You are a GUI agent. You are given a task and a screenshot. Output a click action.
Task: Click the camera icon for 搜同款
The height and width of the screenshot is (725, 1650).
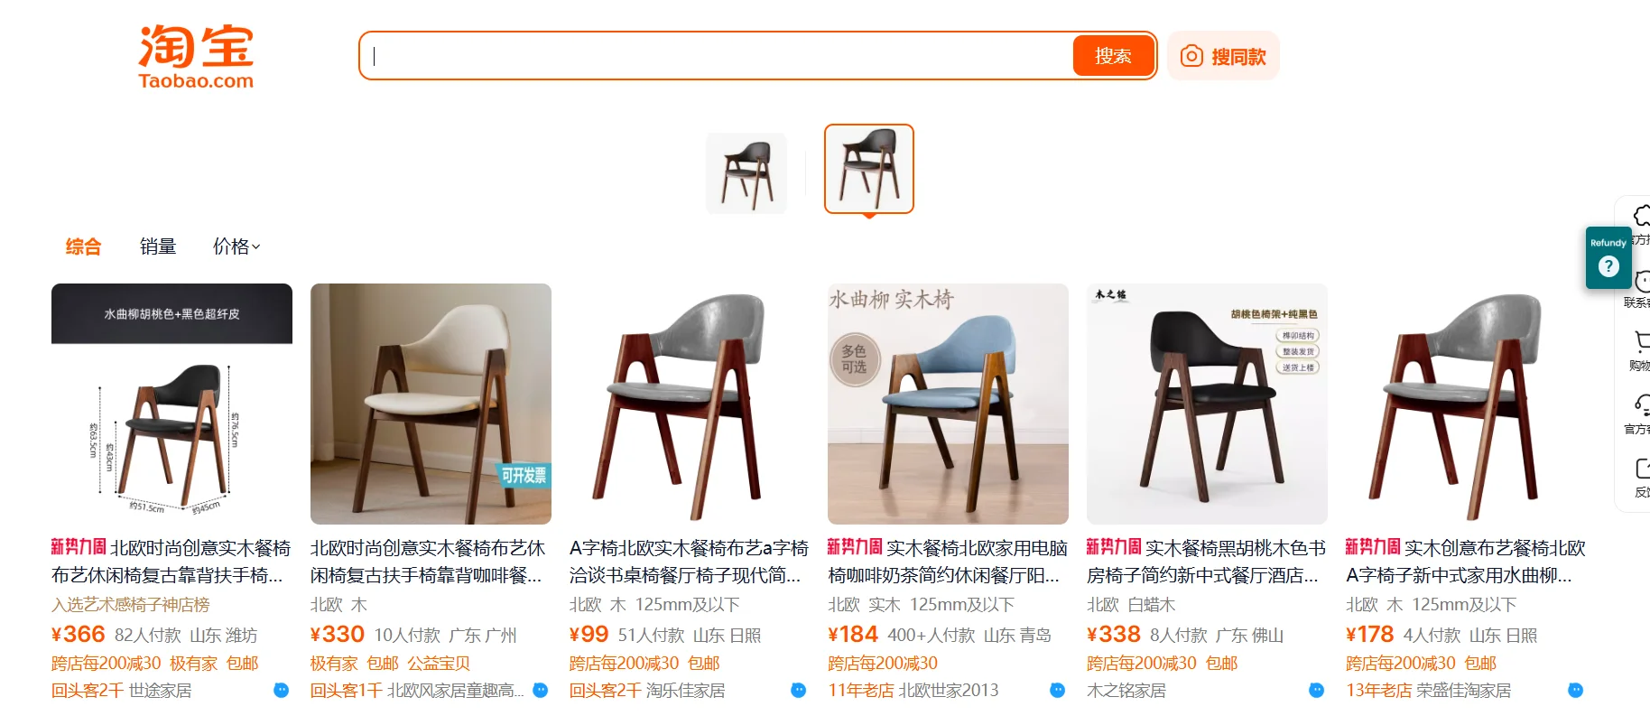click(x=1191, y=56)
